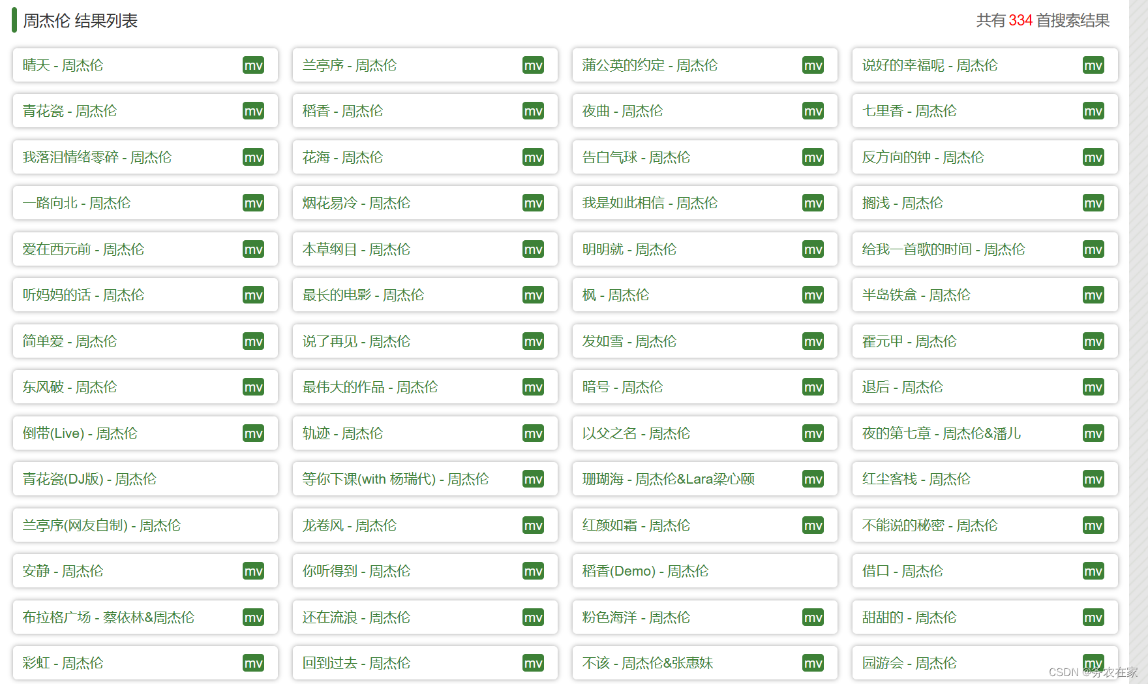This screenshot has height=684, width=1148.
Task: Click mv icon for 告白气球 - 周杰伦
Action: click(x=813, y=157)
